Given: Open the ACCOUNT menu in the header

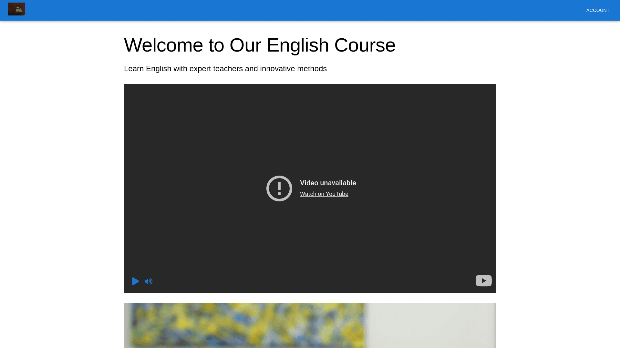Looking at the screenshot, I should (x=598, y=10).
